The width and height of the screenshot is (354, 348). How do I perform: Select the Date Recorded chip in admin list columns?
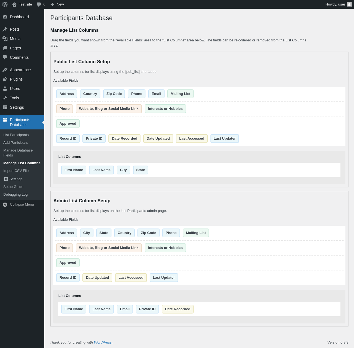(178, 309)
